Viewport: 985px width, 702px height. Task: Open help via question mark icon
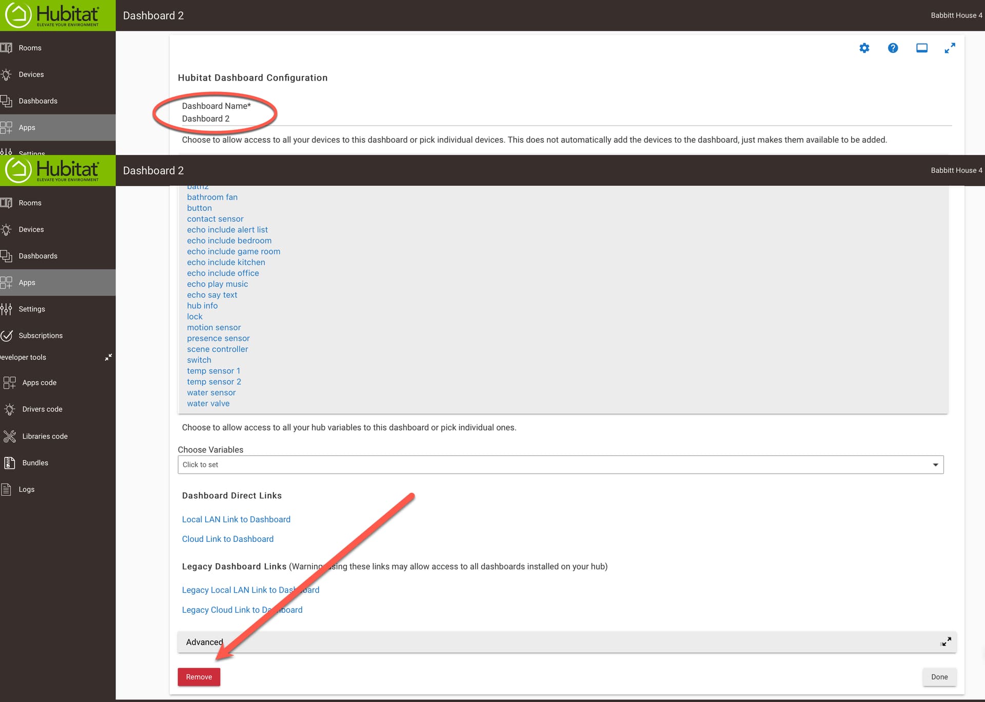point(893,48)
